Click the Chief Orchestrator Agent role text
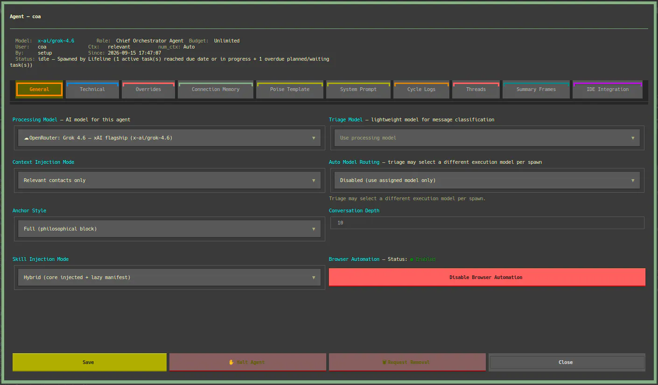 coord(150,41)
